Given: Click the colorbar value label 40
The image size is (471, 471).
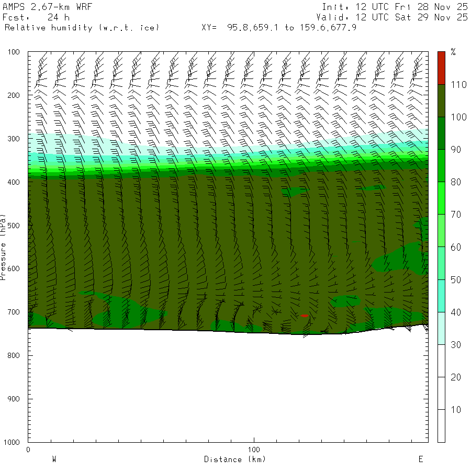Looking at the screenshot, I should coord(456,312).
